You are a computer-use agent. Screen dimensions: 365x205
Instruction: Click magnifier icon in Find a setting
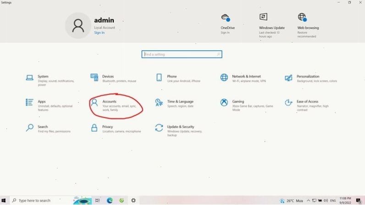point(218,54)
